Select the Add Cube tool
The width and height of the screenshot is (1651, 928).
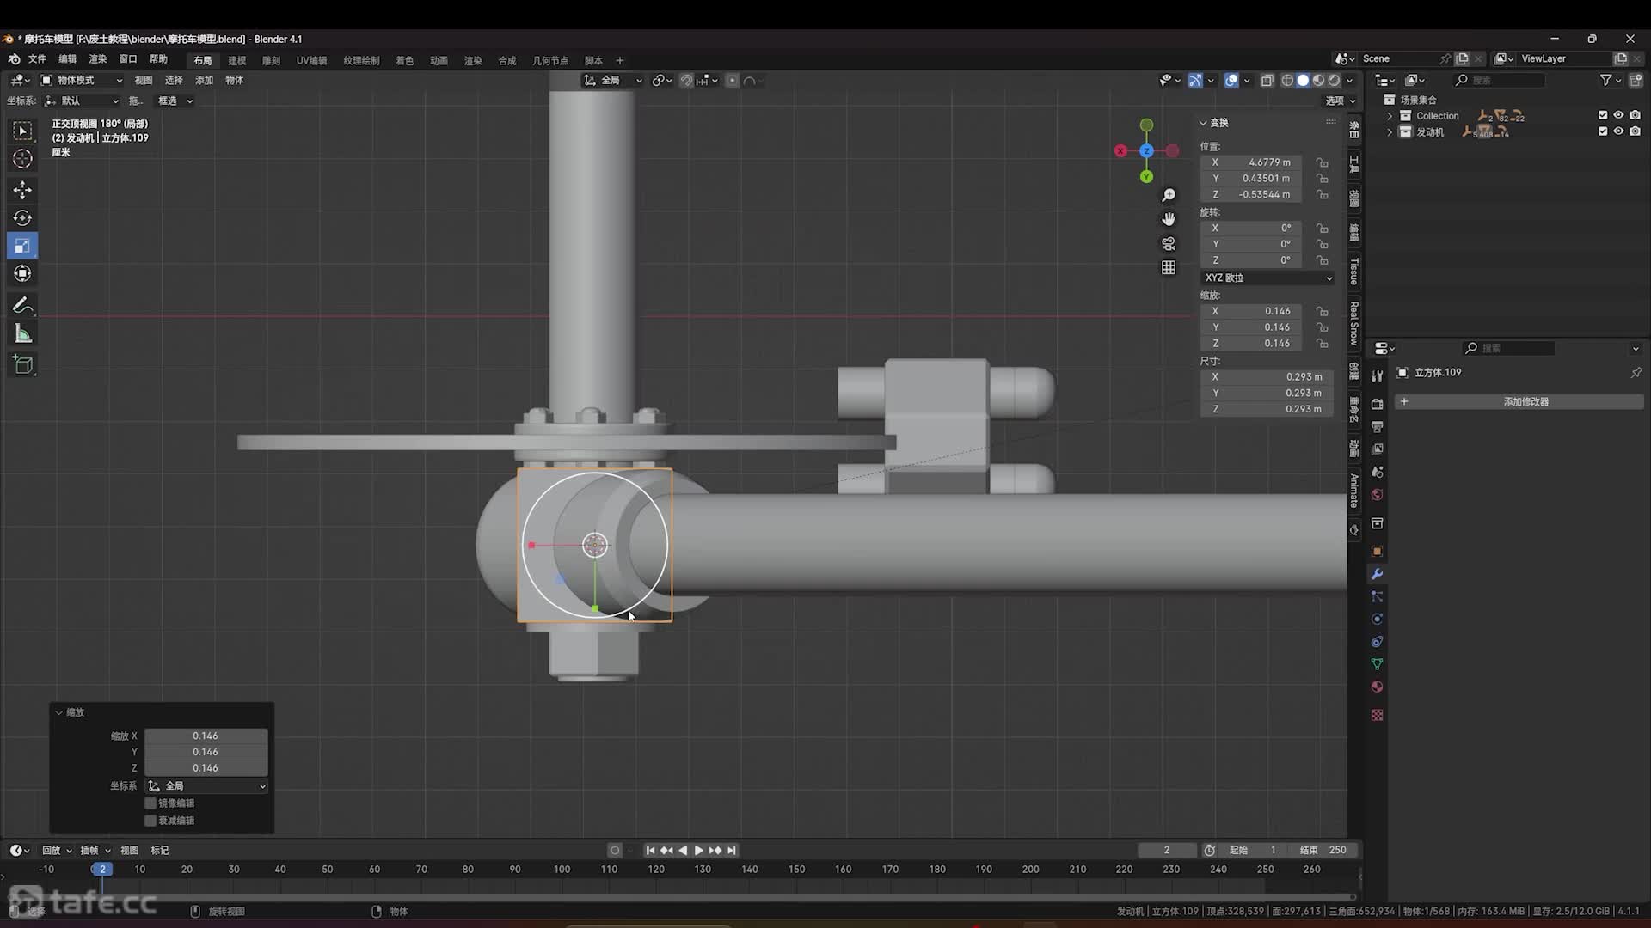(x=23, y=365)
